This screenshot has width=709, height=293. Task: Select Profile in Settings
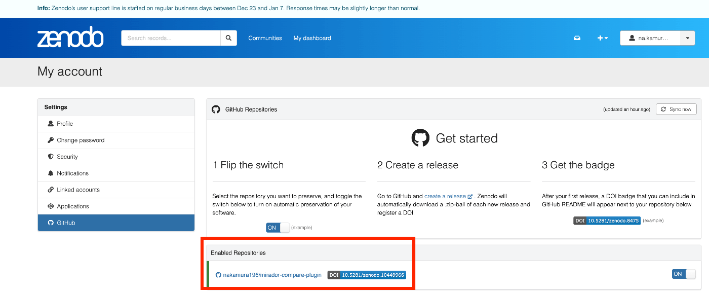[116, 124]
